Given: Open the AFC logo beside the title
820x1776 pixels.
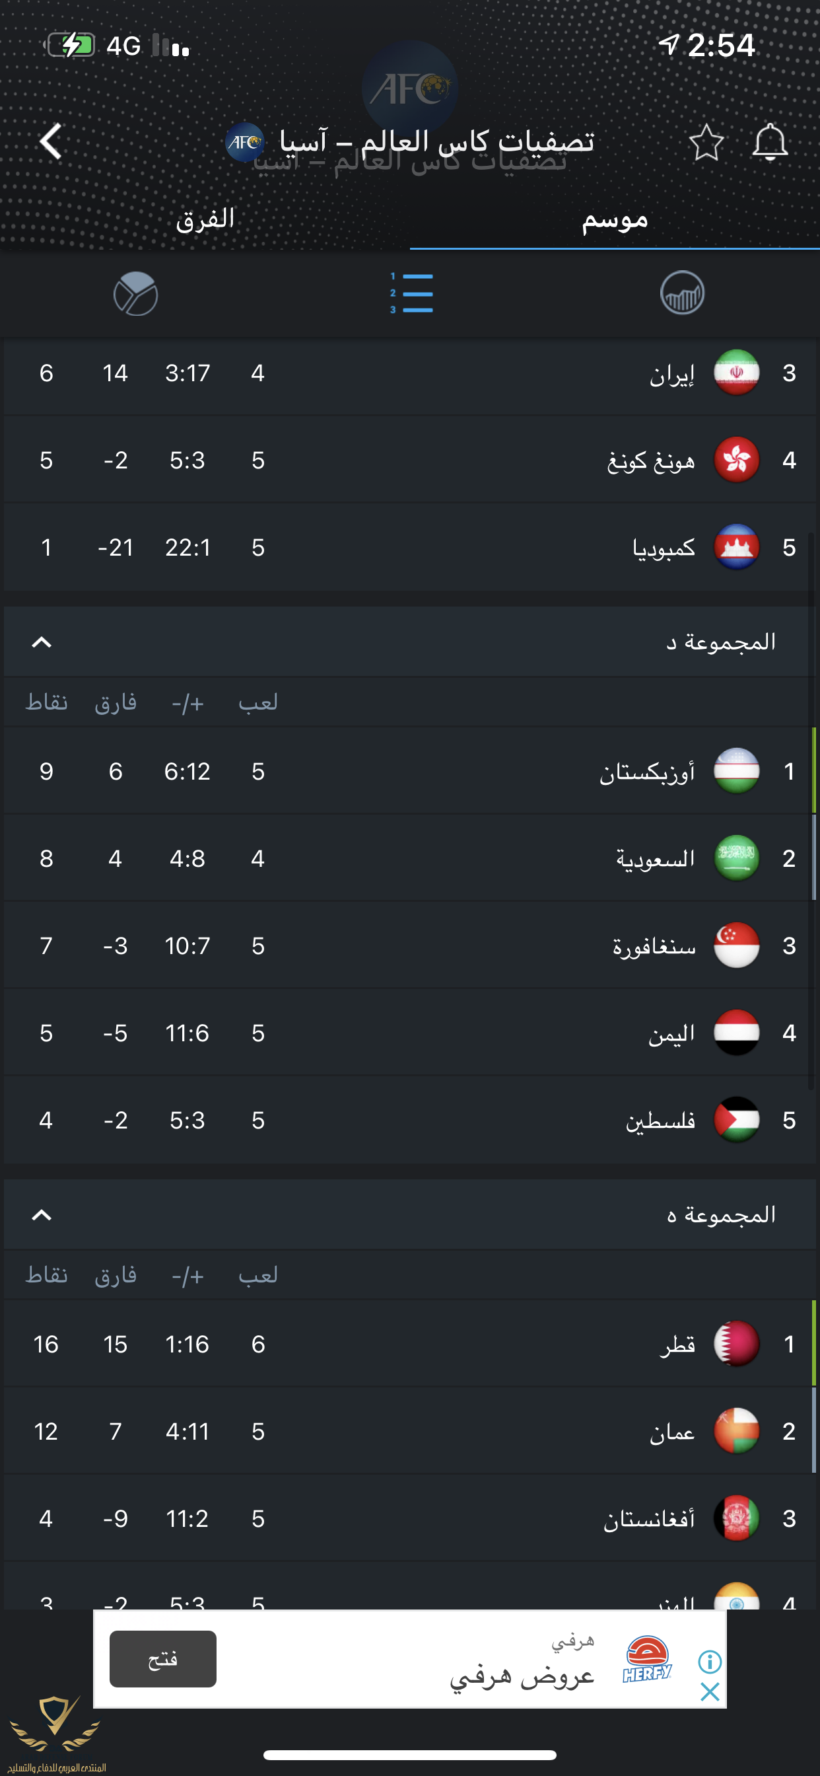Looking at the screenshot, I should [245, 142].
